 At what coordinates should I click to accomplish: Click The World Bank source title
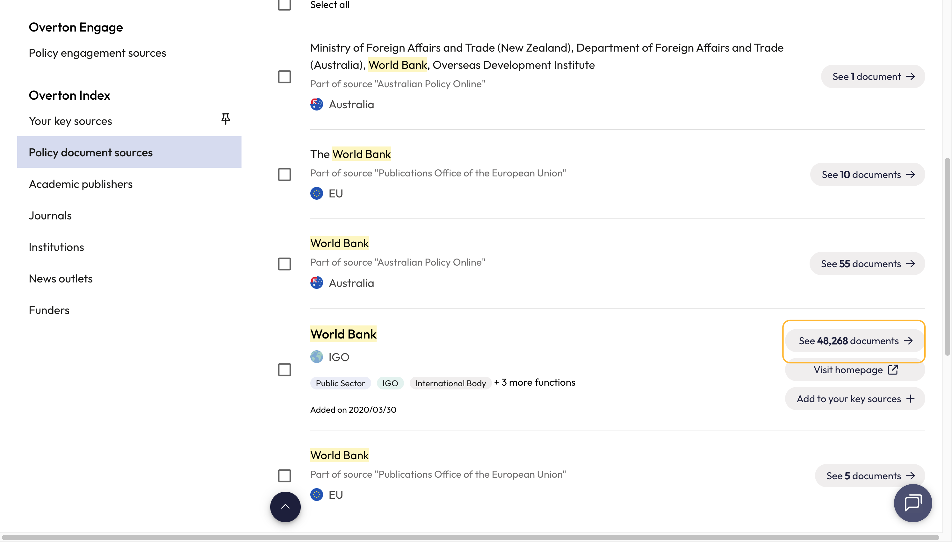[350, 154]
